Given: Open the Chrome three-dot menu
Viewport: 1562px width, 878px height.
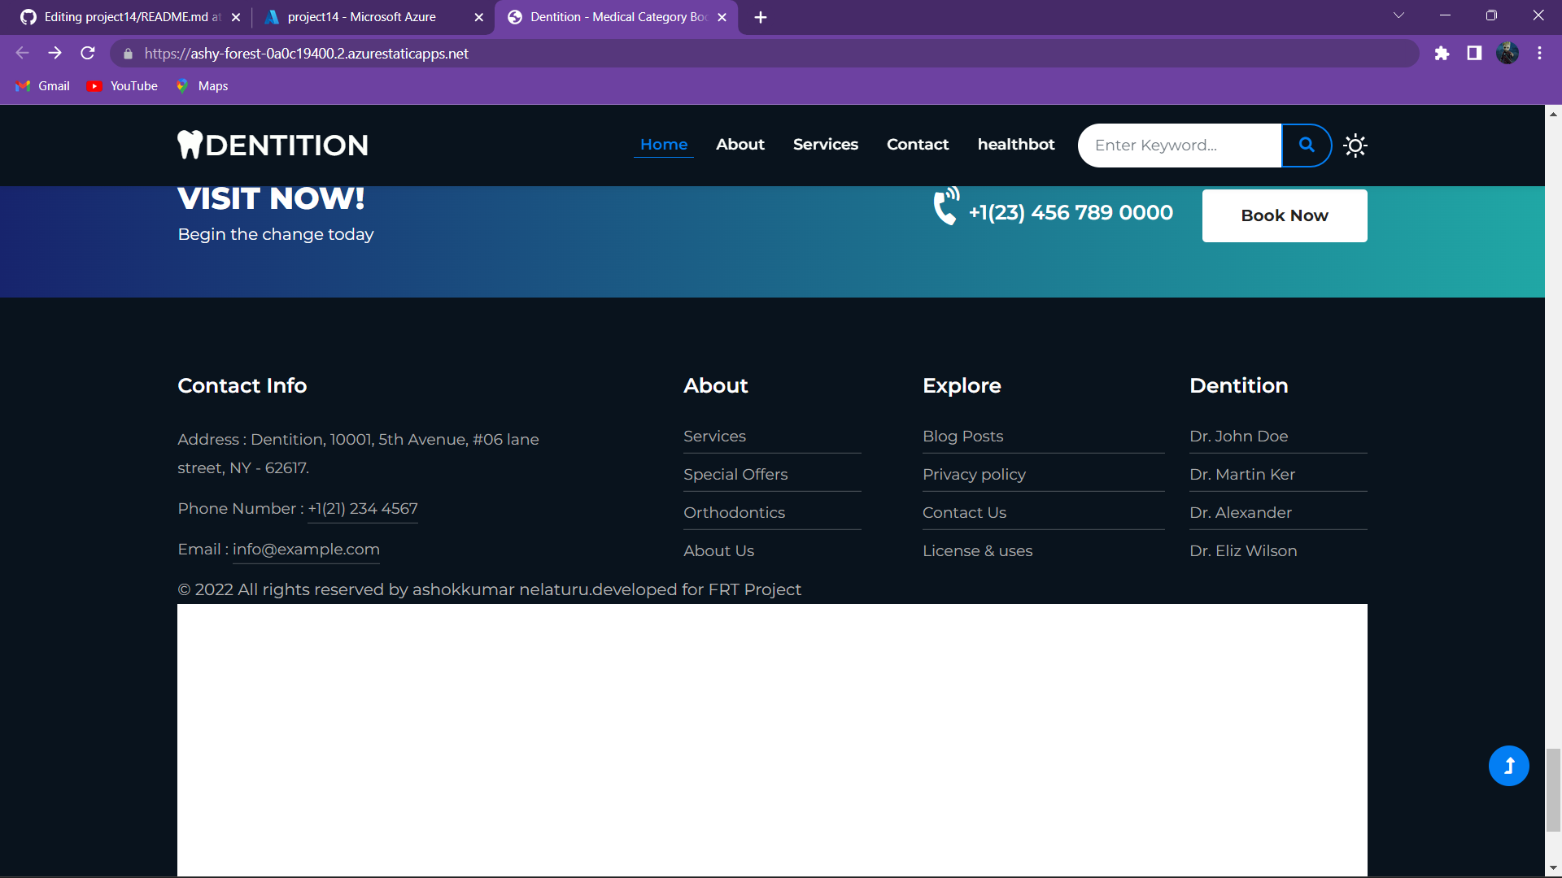Looking at the screenshot, I should click(x=1539, y=54).
